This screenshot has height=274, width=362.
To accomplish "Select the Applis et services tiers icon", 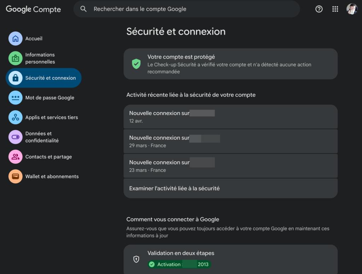I will [x=15, y=117].
